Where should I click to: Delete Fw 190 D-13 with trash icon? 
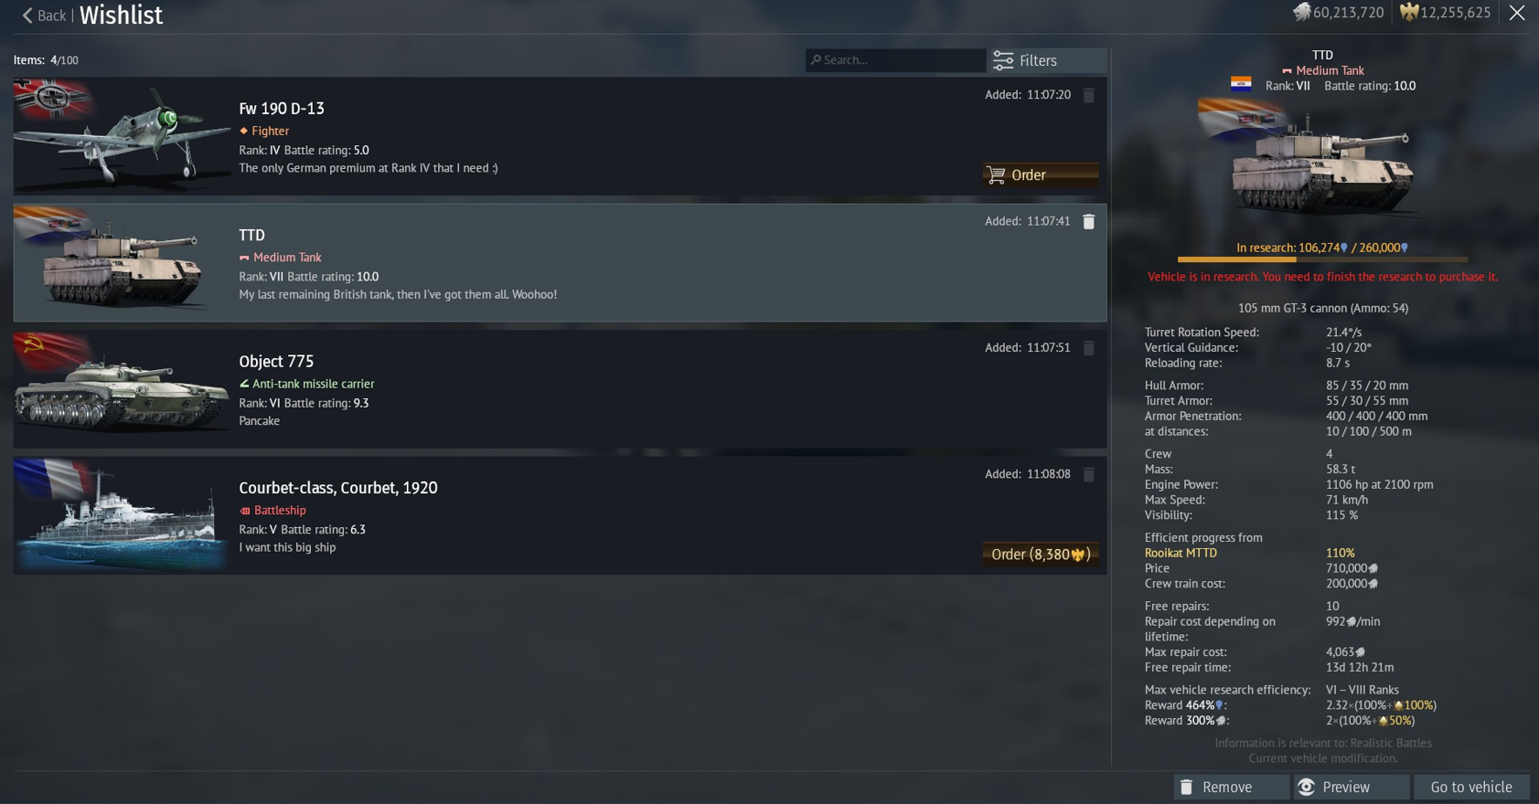click(x=1088, y=95)
